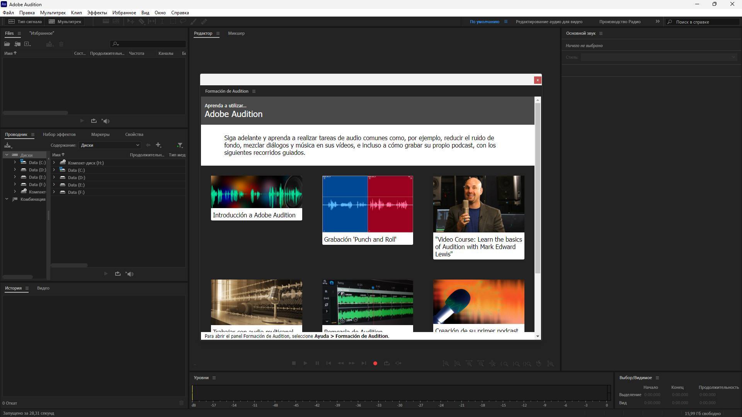Image resolution: width=742 pixels, height=417 pixels.
Task: Click the zoom out full icon
Action: coord(492,364)
